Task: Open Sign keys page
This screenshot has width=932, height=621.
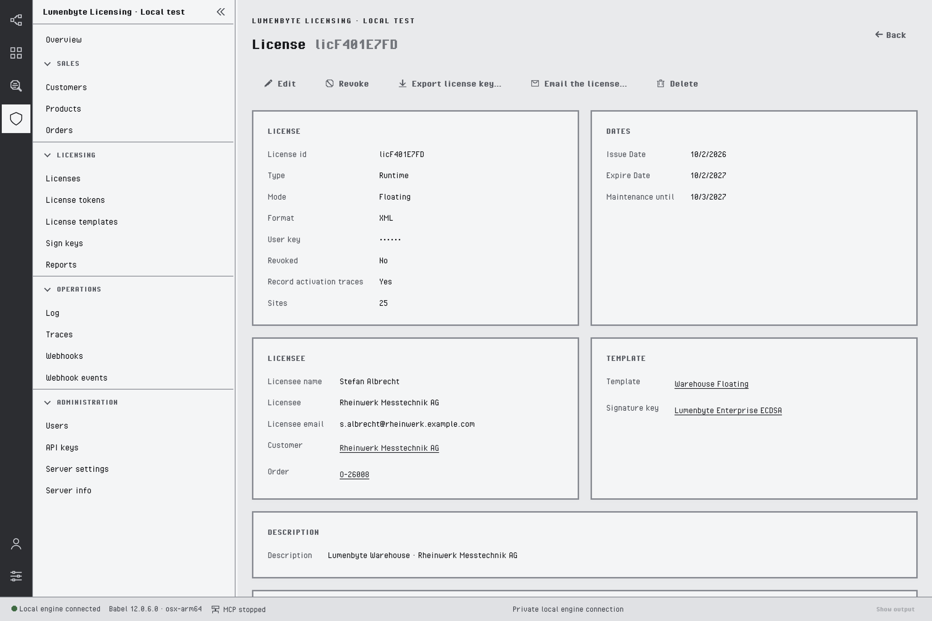Action: 64,243
